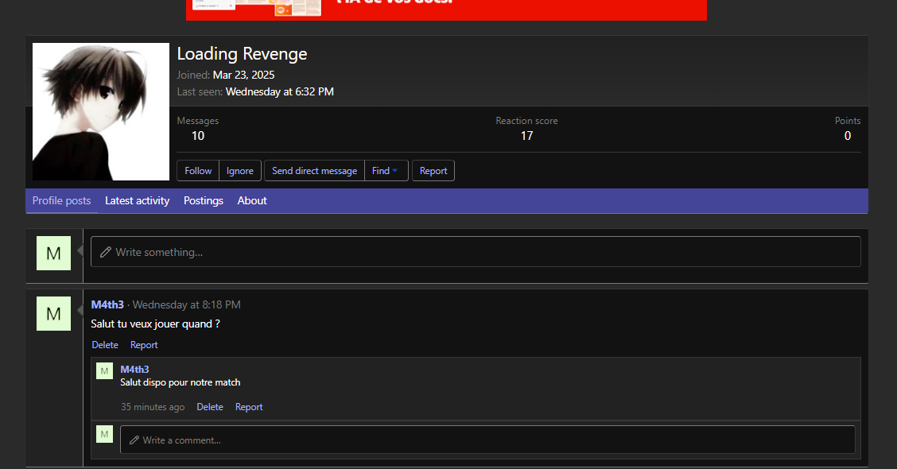This screenshot has width=897, height=469.
Task: Report the profile using the Report button
Action: click(x=433, y=171)
